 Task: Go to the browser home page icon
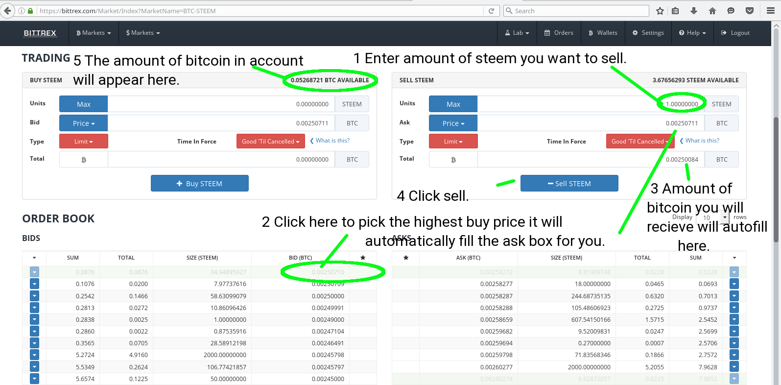pos(712,11)
